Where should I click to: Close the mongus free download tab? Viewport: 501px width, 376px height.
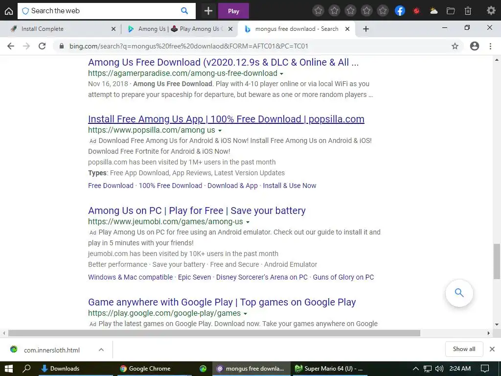coord(347,29)
